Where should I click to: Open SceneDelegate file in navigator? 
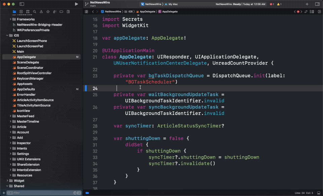(x=28, y=62)
